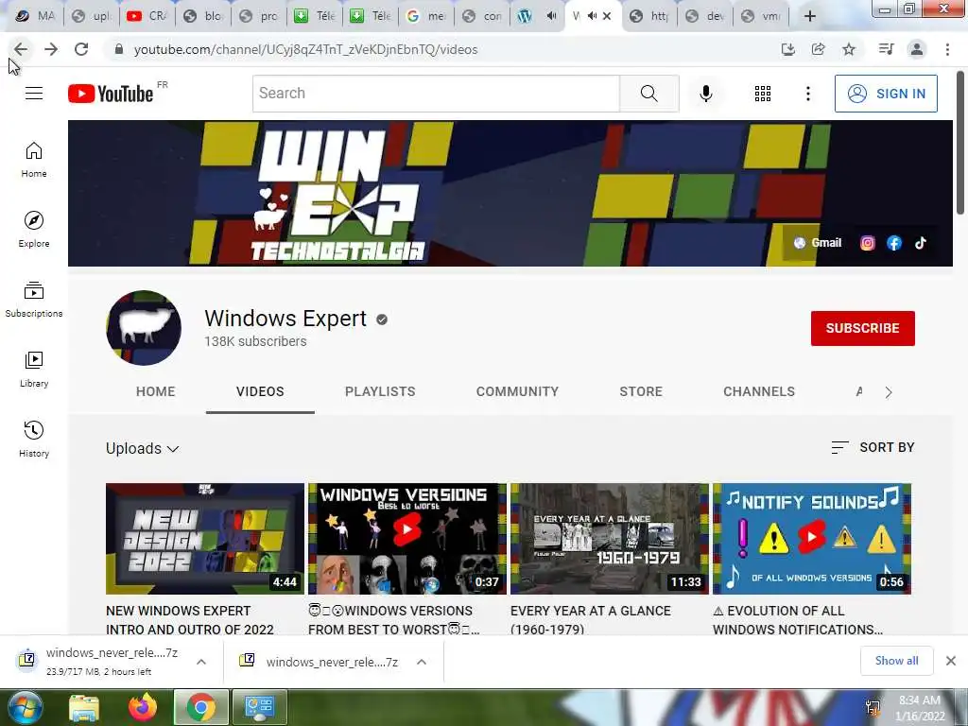Open Notify Sounds video thumbnail
The width and height of the screenshot is (968, 726).
812,538
